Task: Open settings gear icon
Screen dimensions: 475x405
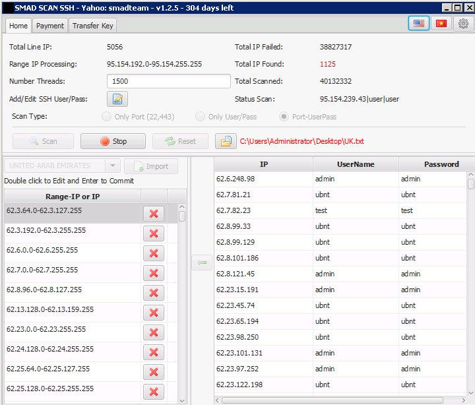Action: pyautogui.click(x=463, y=23)
